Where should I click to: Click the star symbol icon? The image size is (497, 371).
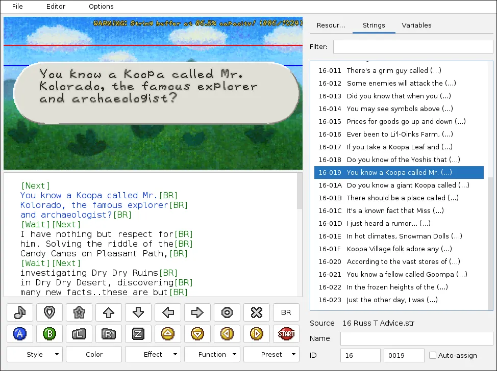[79, 312]
